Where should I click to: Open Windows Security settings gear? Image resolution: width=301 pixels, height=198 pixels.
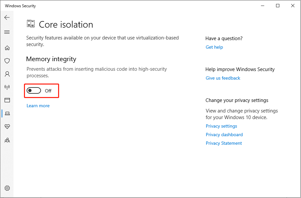7,188
